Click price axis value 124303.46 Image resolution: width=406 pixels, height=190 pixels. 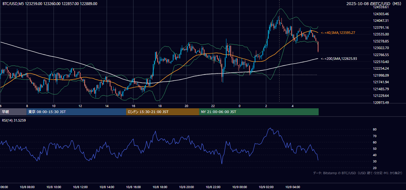click(x=381, y=14)
